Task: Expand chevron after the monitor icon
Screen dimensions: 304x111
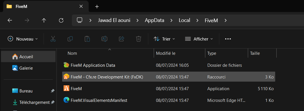Action: pyautogui.click(x=90, y=20)
